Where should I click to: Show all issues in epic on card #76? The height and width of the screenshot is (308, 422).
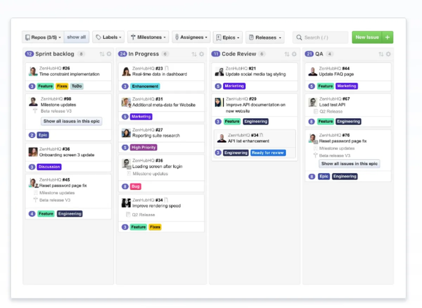pyautogui.click(x=350, y=164)
